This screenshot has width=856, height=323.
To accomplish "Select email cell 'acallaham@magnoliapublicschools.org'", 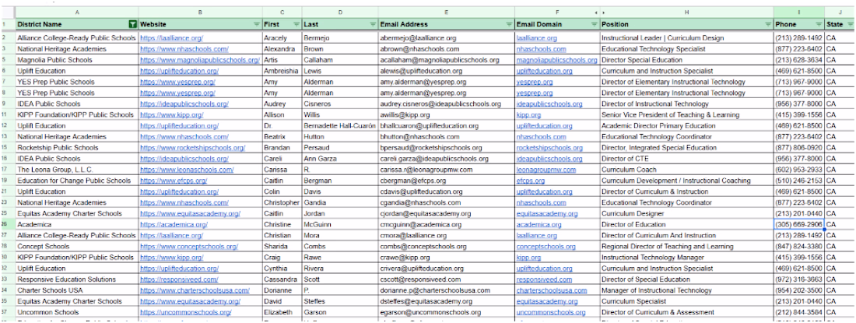I will 447,60.
